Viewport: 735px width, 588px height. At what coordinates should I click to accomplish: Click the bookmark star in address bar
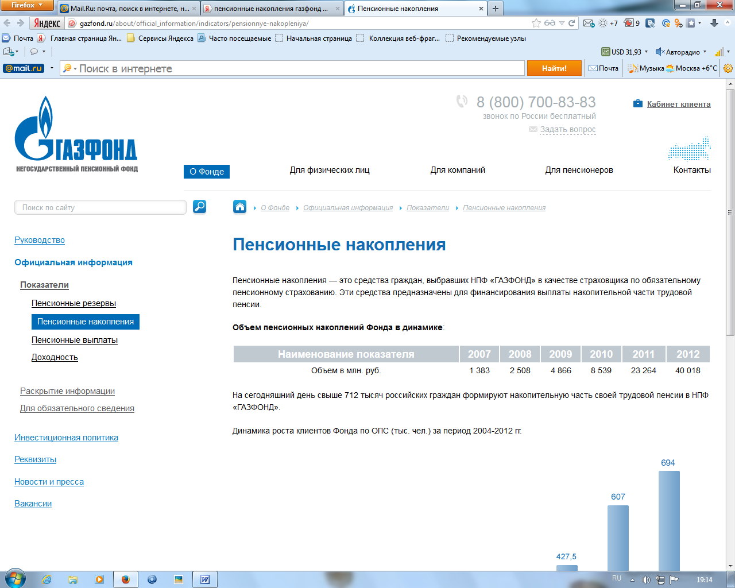click(536, 23)
